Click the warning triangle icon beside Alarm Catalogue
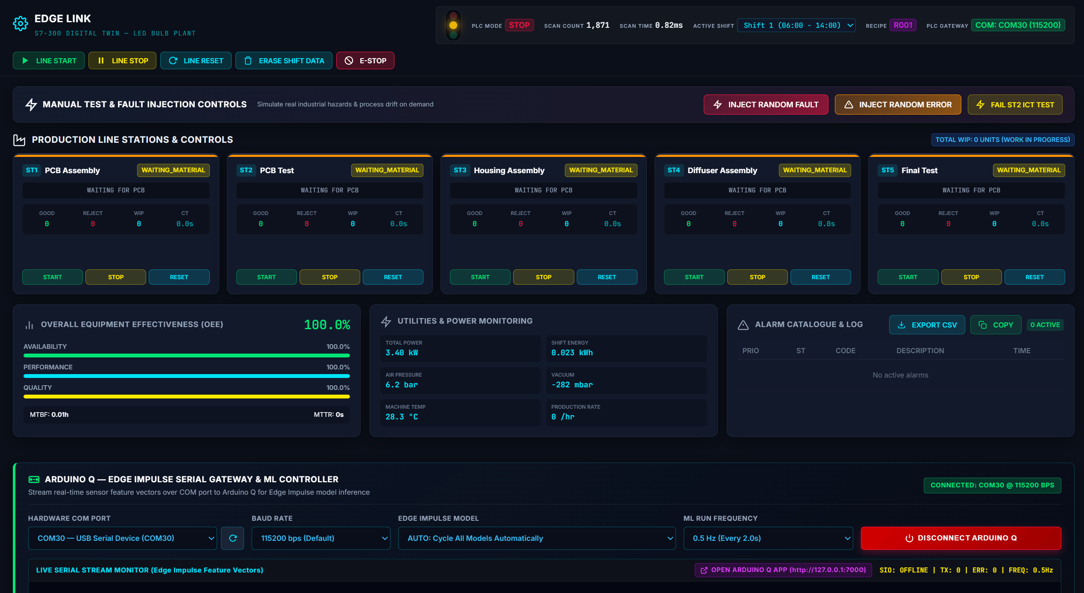Image resolution: width=1084 pixels, height=593 pixels. (x=743, y=325)
